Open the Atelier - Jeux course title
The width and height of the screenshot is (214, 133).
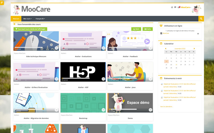[130, 88]
